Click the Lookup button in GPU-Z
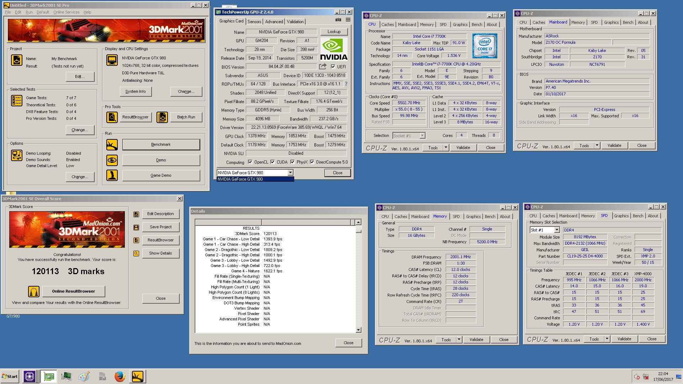 (334, 32)
